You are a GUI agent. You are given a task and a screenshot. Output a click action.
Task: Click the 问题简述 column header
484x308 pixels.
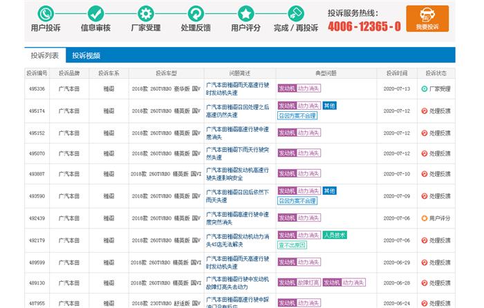coord(240,73)
